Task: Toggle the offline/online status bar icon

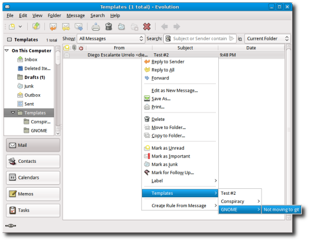Action: 11,226
